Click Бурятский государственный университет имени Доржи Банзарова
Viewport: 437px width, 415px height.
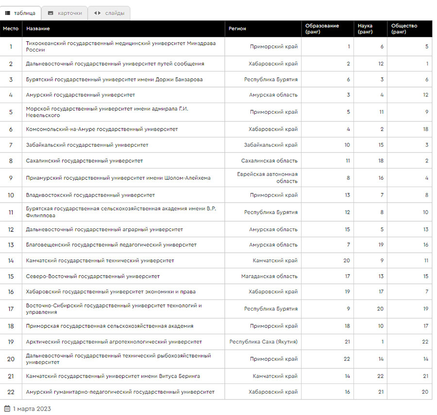click(x=114, y=80)
